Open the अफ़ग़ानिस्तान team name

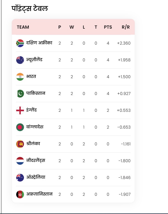point(39,194)
